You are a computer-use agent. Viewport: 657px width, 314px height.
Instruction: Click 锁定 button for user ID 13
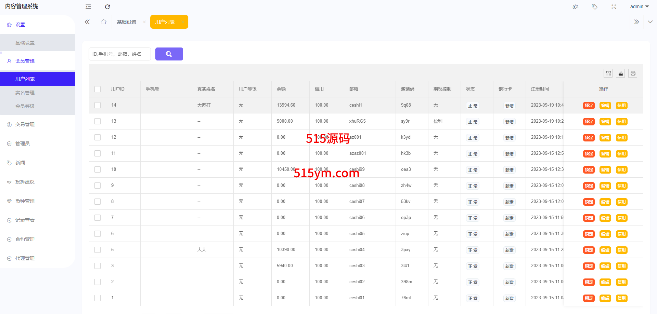click(589, 122)
